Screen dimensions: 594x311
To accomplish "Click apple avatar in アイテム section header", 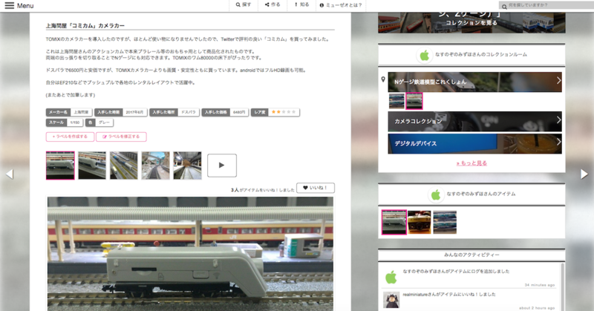I will point(436,194).
